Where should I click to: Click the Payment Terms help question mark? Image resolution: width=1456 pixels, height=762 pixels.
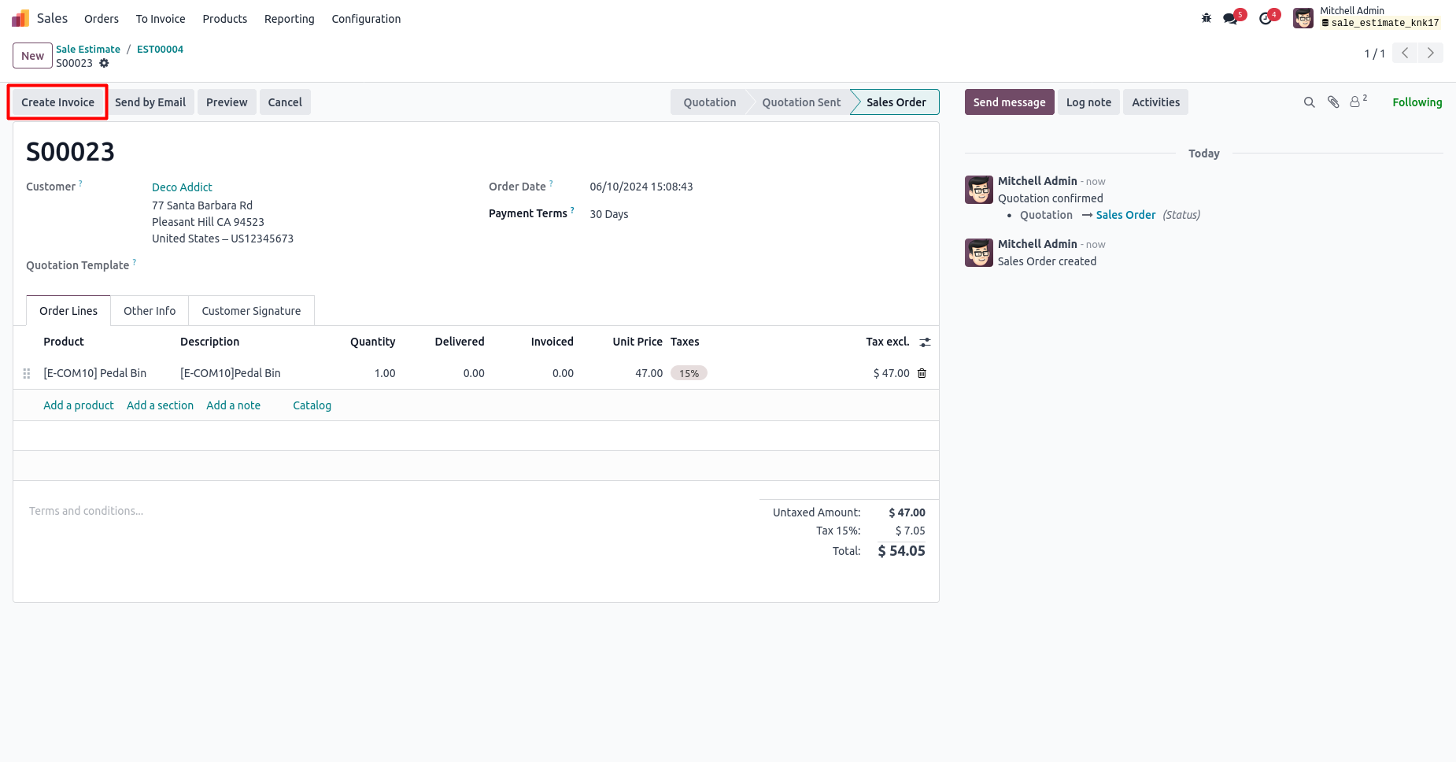pos(572,210)
